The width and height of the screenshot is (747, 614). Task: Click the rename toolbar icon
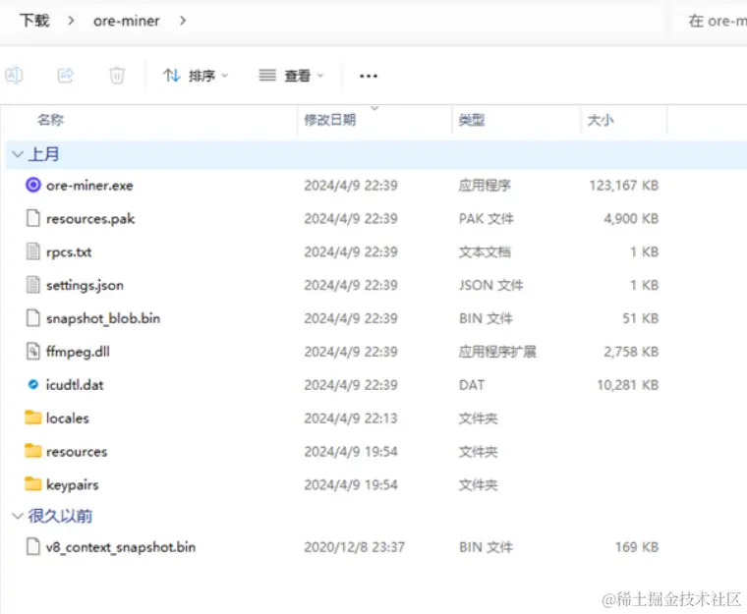pos(15,76)
